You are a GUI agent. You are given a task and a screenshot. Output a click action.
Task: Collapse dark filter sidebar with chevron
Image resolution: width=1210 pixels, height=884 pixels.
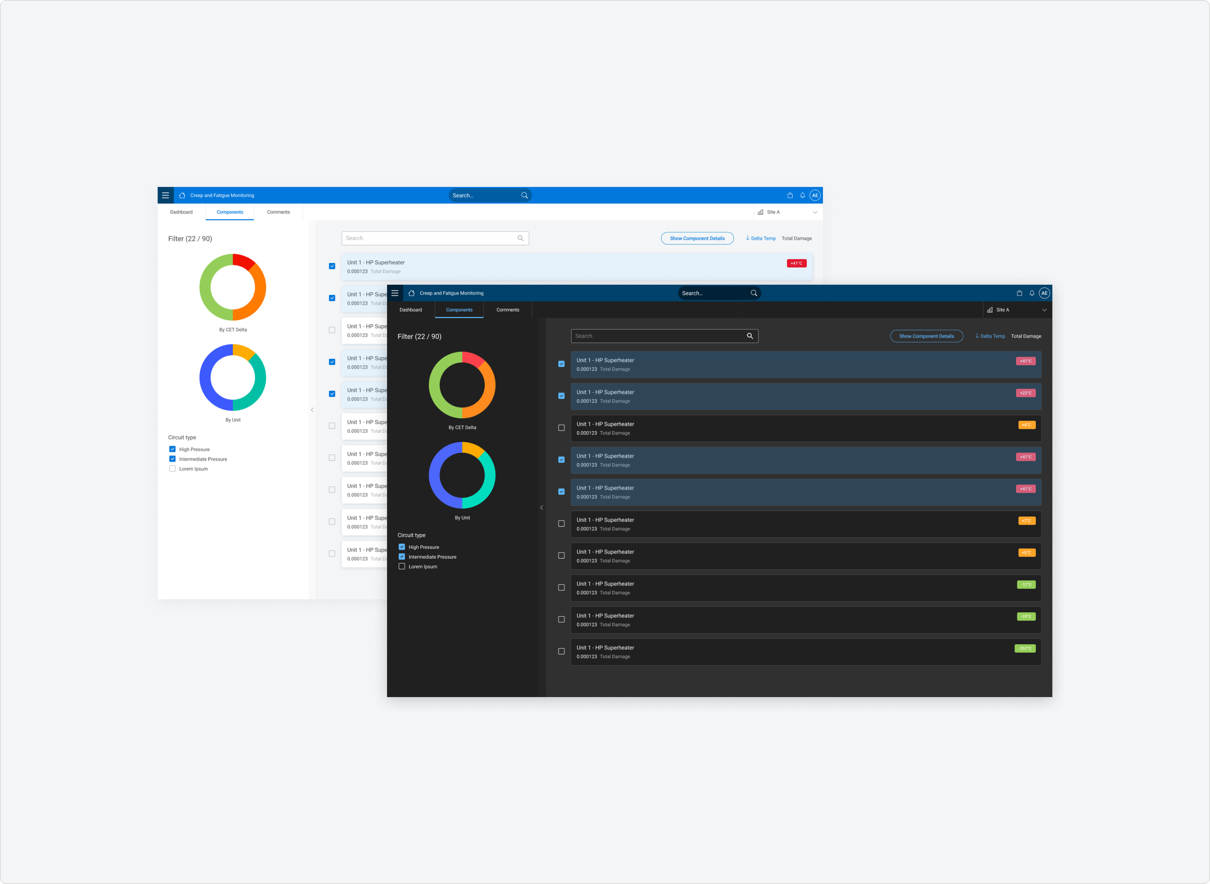(541, 507)
